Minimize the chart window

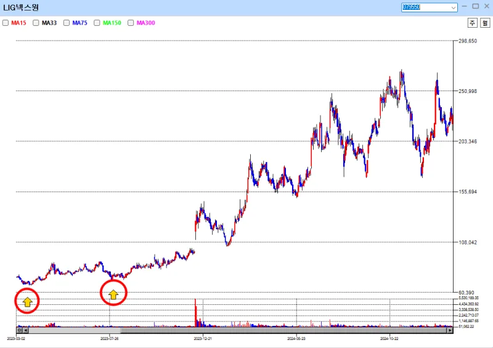464,6
